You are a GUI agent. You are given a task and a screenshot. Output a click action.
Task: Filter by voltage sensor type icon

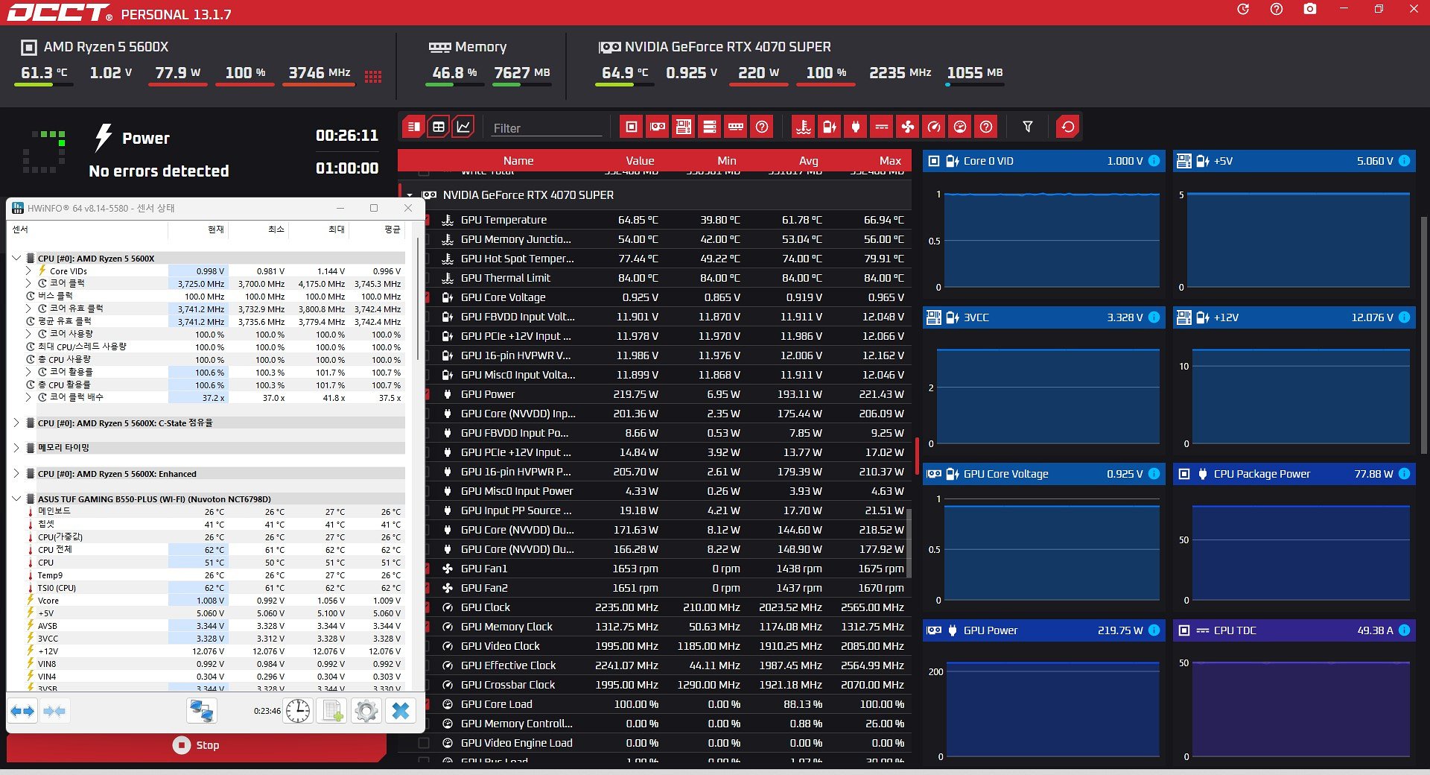pos(829,127)
